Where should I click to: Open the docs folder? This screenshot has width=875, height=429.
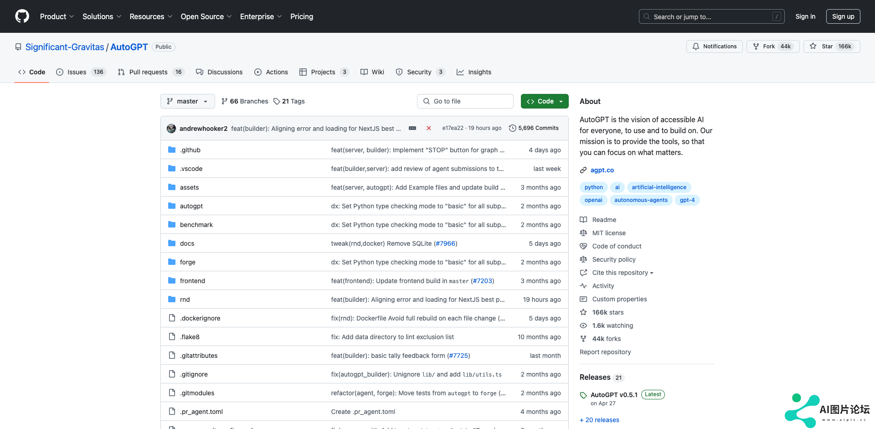coord(187,243)
